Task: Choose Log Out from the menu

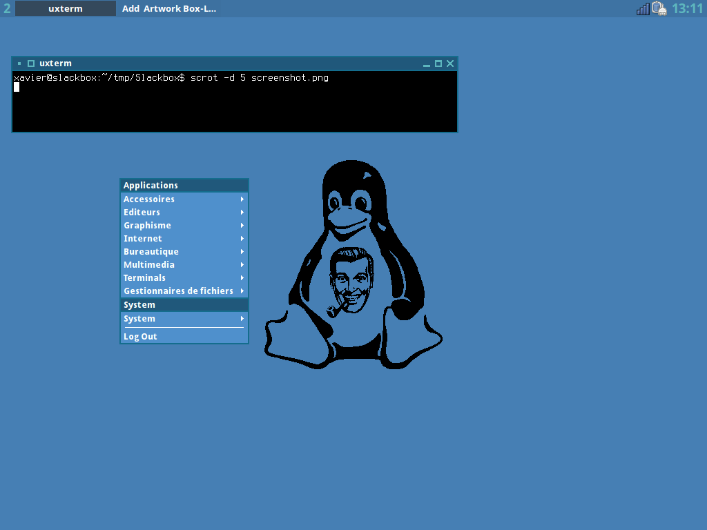Action: [x=184, y=336]
